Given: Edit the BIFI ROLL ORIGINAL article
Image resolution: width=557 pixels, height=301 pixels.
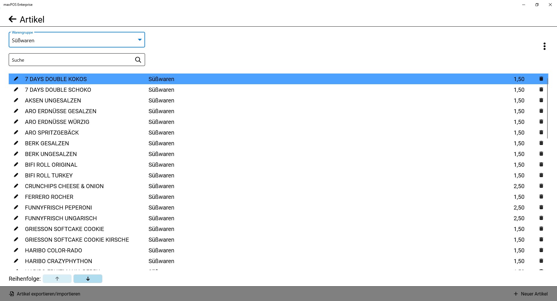Looking at the screenshot, I should (16, 164).
